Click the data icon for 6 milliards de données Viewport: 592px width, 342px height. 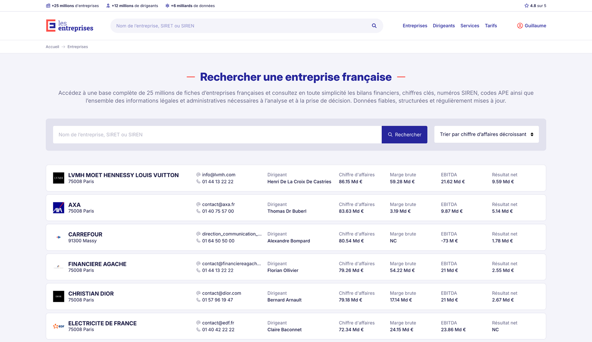click(167, 6)
